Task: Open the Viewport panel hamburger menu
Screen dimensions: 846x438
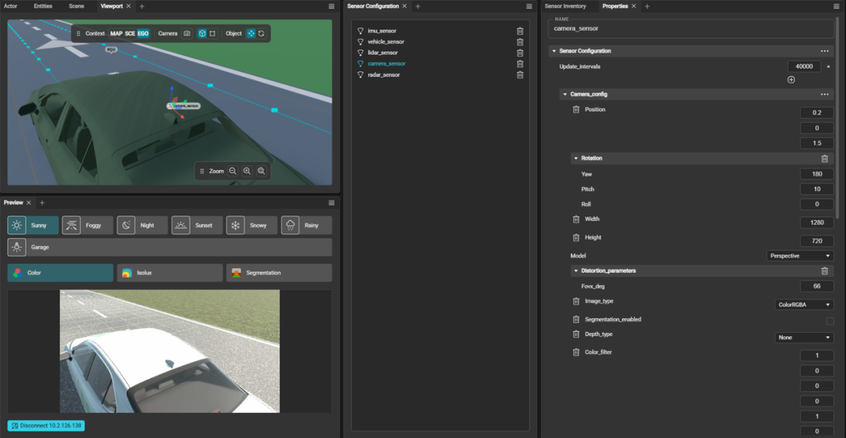Action: pyautogui.click(x=331, y=6)
